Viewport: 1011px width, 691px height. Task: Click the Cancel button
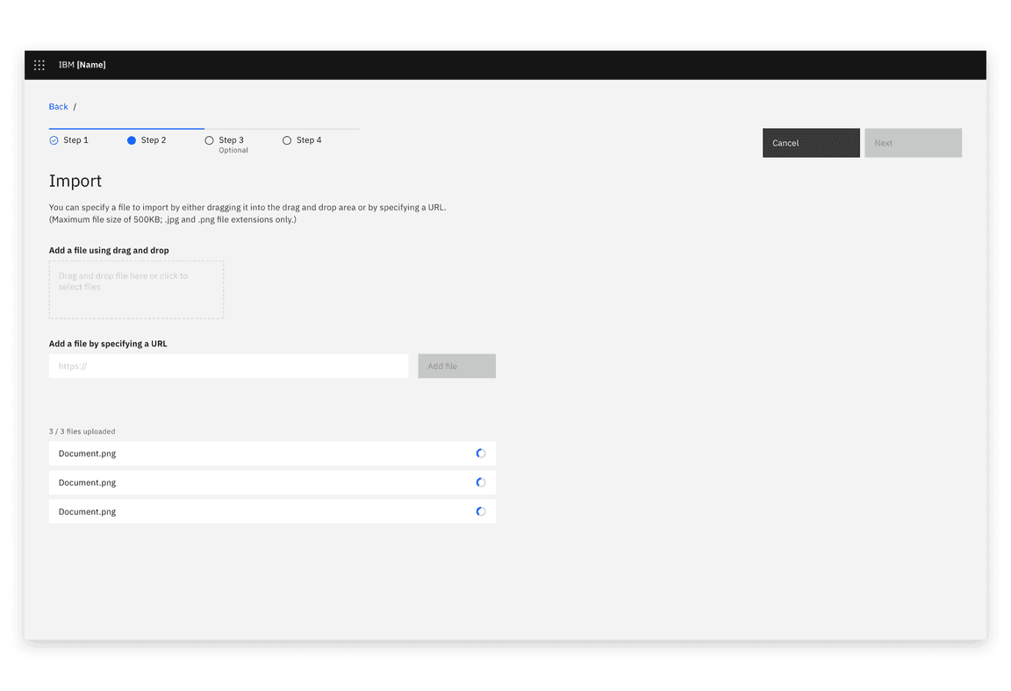coord(810,142)
